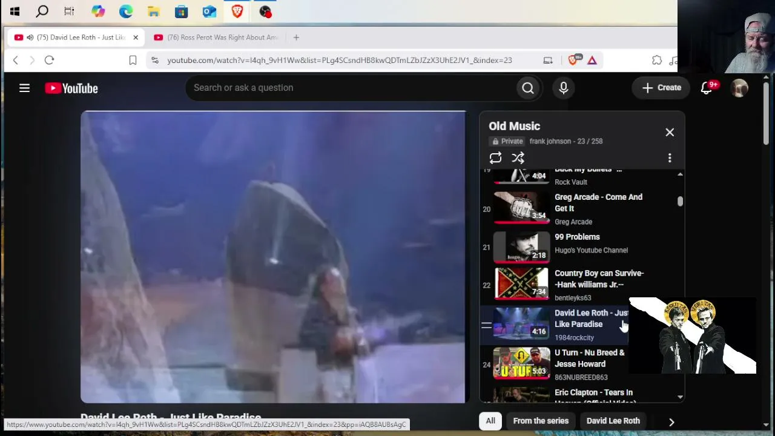Open a new browser tab
This screenshot has height=436, width=775.
point(296,38)
